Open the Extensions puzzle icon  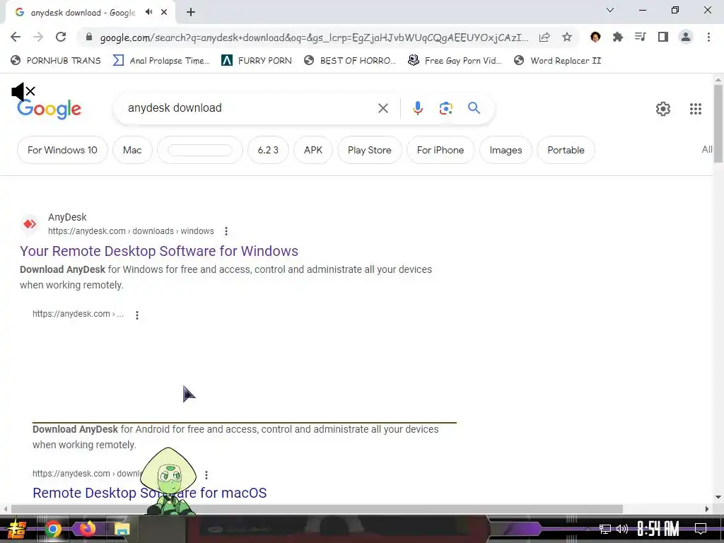pyautogui.click(x=617, y=37)
